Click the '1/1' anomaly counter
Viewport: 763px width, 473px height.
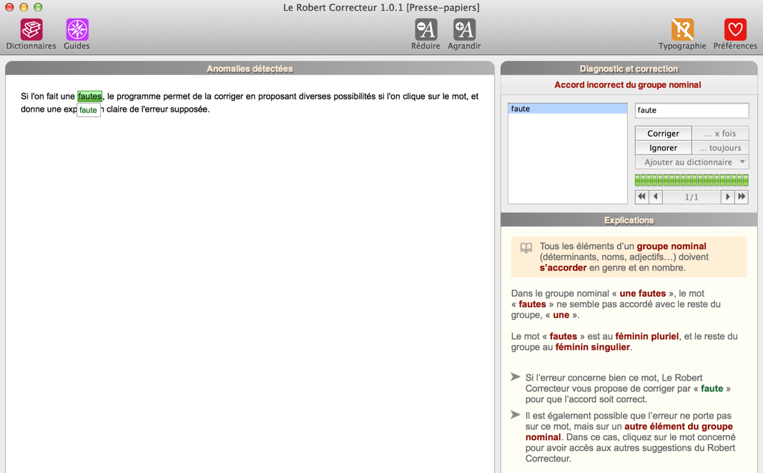click(691, 197)
